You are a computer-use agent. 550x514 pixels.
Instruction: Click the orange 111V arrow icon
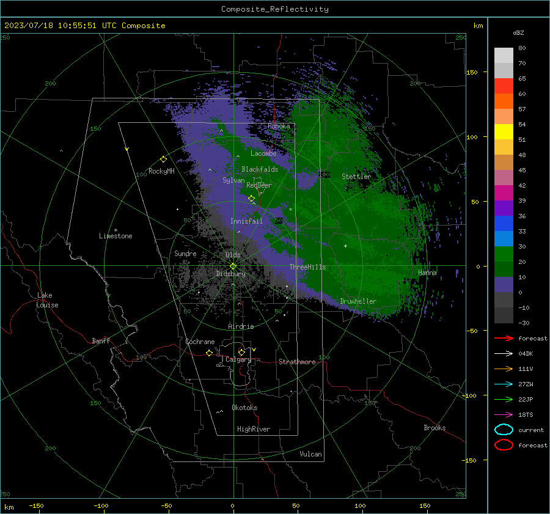504,369
